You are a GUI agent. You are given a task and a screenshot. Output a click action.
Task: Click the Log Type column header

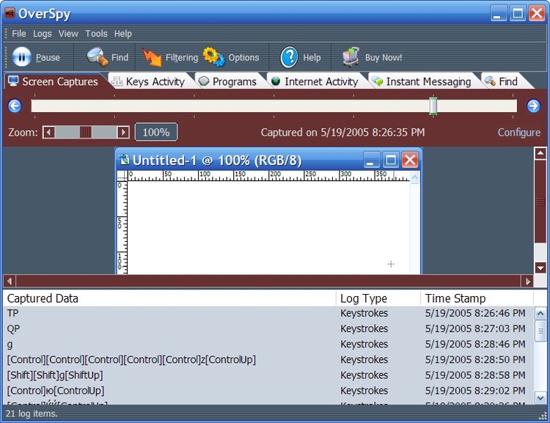378,298
